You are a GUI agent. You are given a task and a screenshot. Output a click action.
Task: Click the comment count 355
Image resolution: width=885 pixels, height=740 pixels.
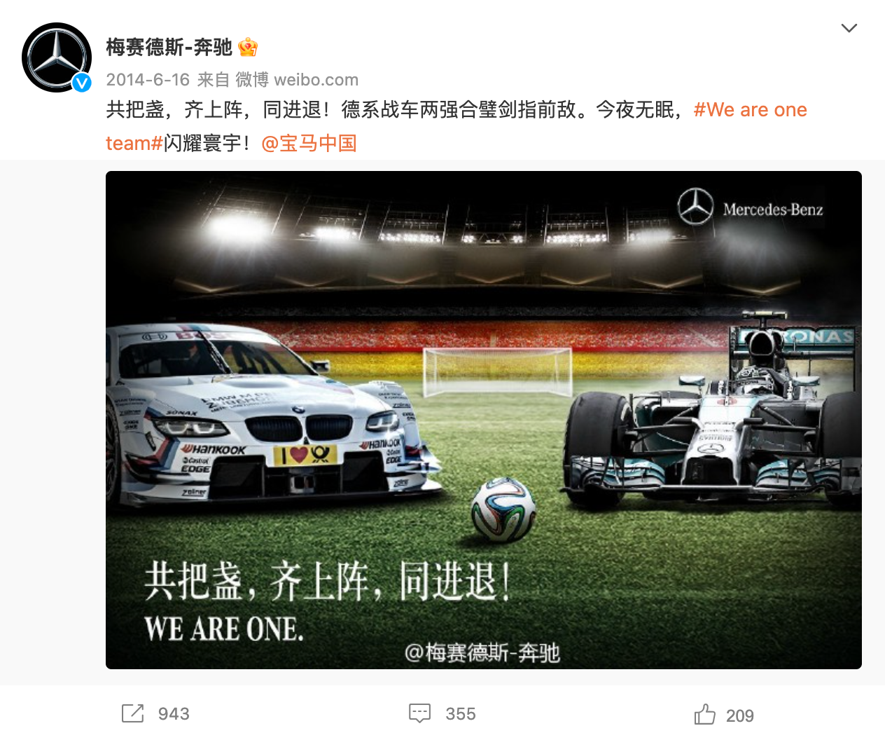(x=461, y=714)
